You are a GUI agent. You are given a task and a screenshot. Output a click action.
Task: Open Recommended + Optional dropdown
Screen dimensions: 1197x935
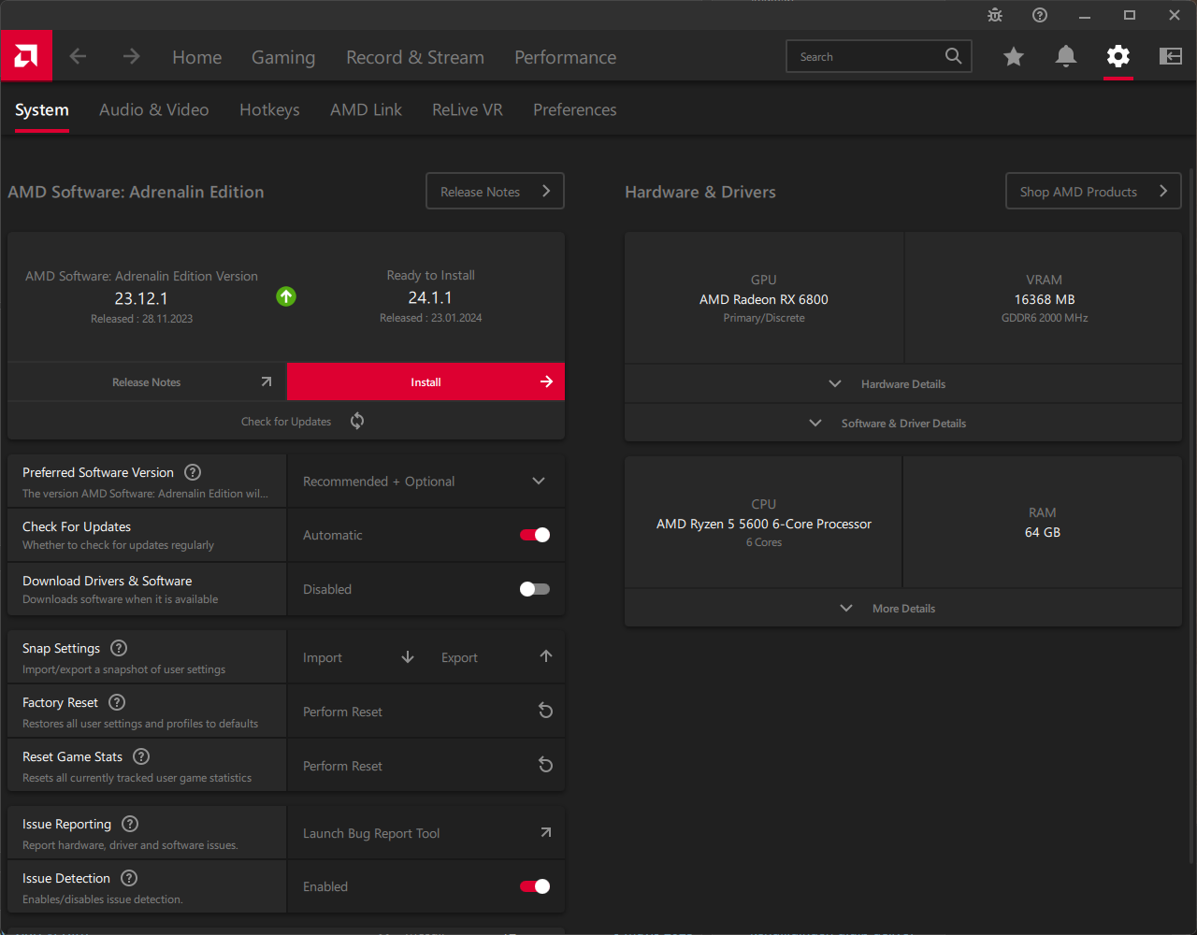click(425, 481)
